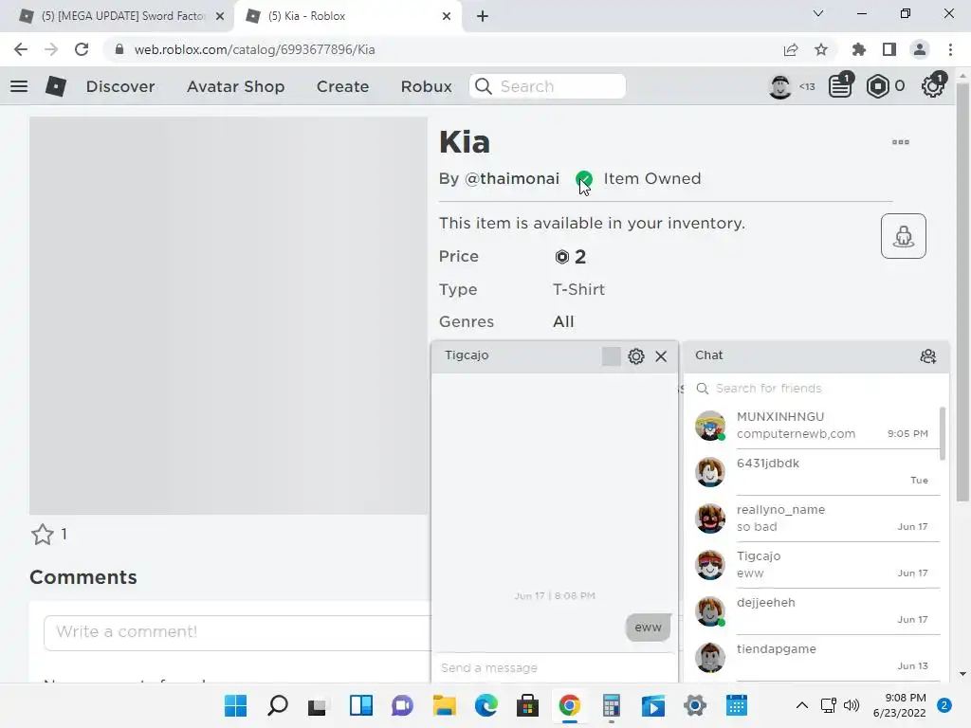
Task: Toggle the Chrome side panel
Action: coord(889,49)
